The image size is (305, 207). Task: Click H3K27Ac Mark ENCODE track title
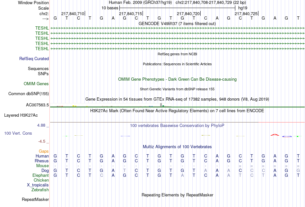pos(177,111)
